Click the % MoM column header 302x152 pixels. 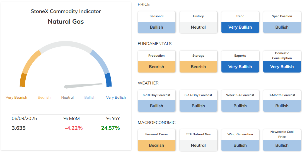(x=71, y=119)
